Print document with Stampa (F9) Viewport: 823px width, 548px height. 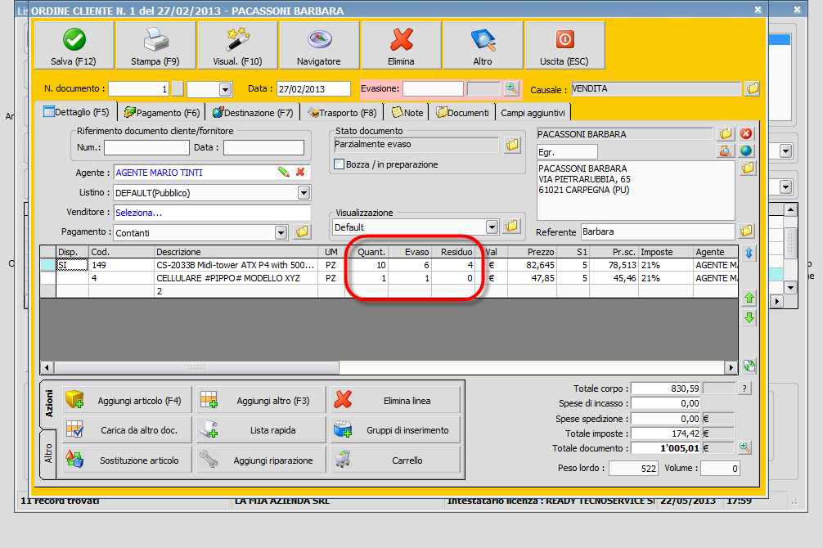pyautogui.click(x=155, y=46)
